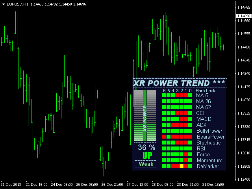Image resolution: width=252 pixels, height=189 pixels.
Task: Select the BearsPower indicator label
Action: (x=211, y=137)
